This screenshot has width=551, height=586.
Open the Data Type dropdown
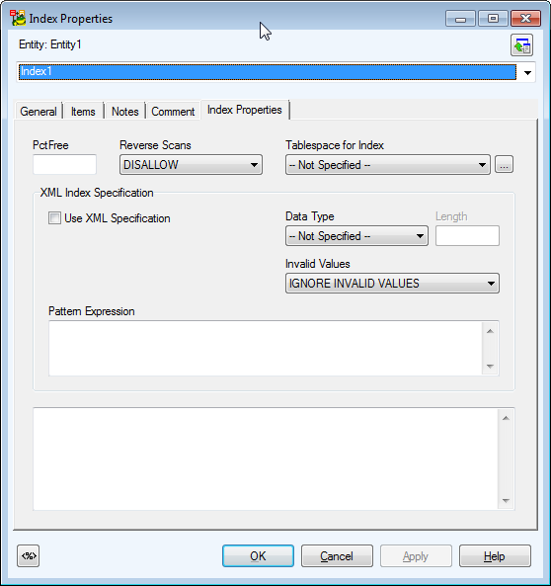356,236
